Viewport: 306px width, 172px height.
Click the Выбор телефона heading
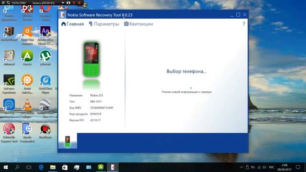(186, 71)
